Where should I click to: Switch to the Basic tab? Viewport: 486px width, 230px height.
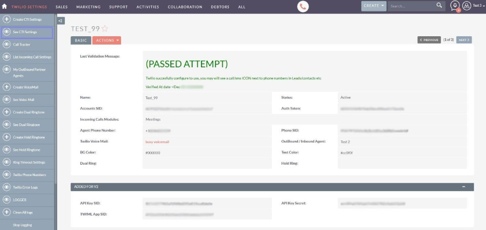(x=81, y=40)
